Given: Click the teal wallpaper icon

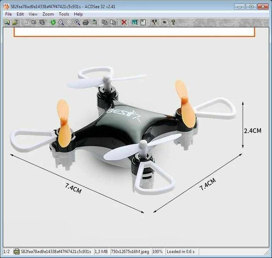Looking at the screenshot, I should [x=135, y=22].
